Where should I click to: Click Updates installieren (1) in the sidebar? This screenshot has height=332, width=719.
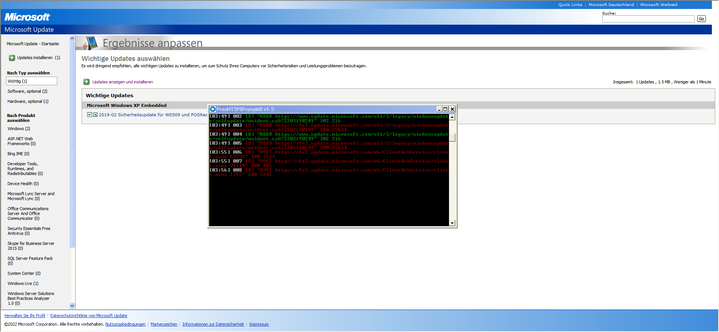[39, 58]
